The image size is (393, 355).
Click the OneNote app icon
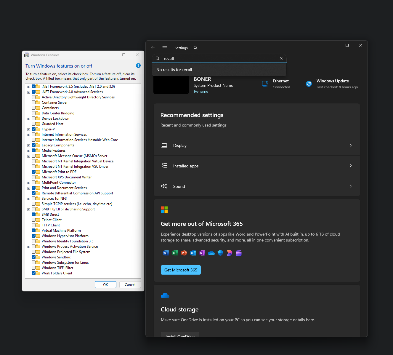pos(202,253)
